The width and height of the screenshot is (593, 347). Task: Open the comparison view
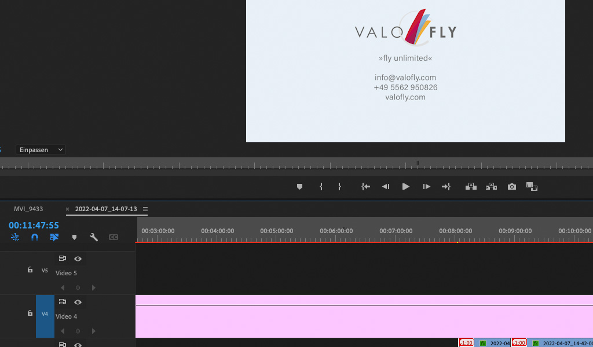pos(532,187)
